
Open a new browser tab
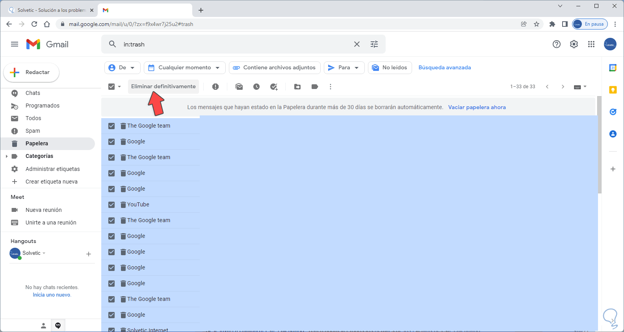[x=201, y=10]
